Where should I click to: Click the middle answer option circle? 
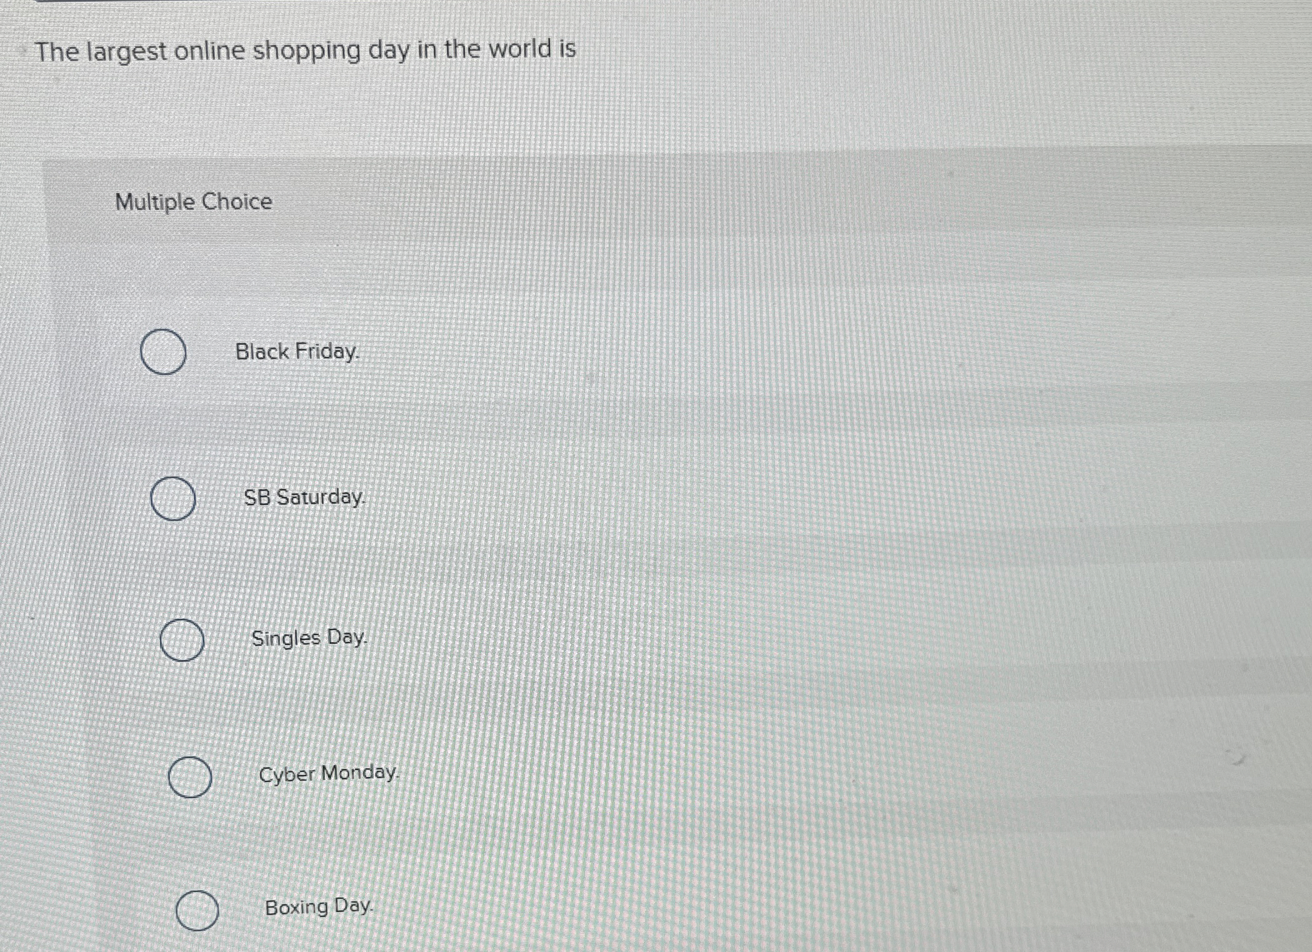click(x=181, y=640)
